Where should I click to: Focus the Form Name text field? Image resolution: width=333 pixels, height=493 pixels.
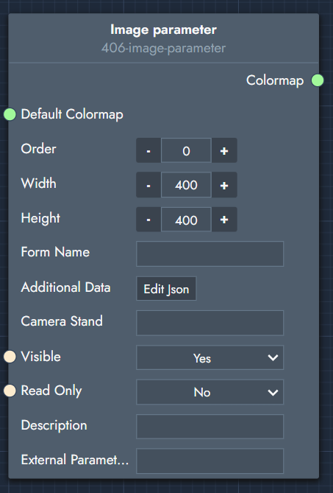(210, 254)
